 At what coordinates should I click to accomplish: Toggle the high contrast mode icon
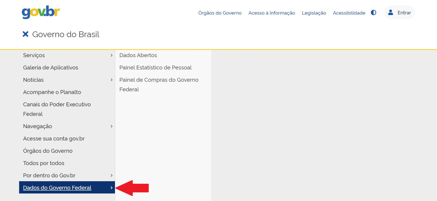(373, 13)
